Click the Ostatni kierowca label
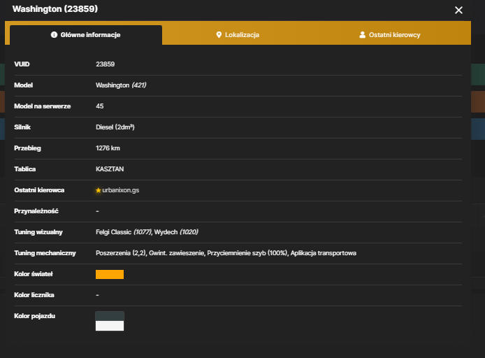 click(x=39, y=190)
